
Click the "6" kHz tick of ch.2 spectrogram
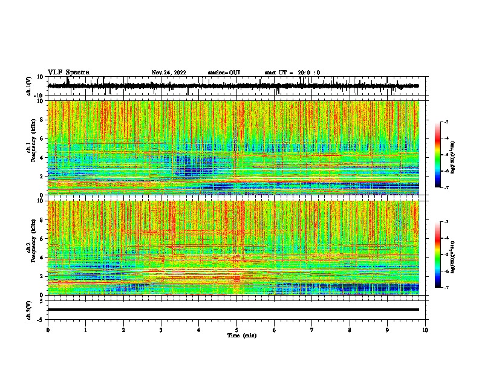tap(42, 238)
